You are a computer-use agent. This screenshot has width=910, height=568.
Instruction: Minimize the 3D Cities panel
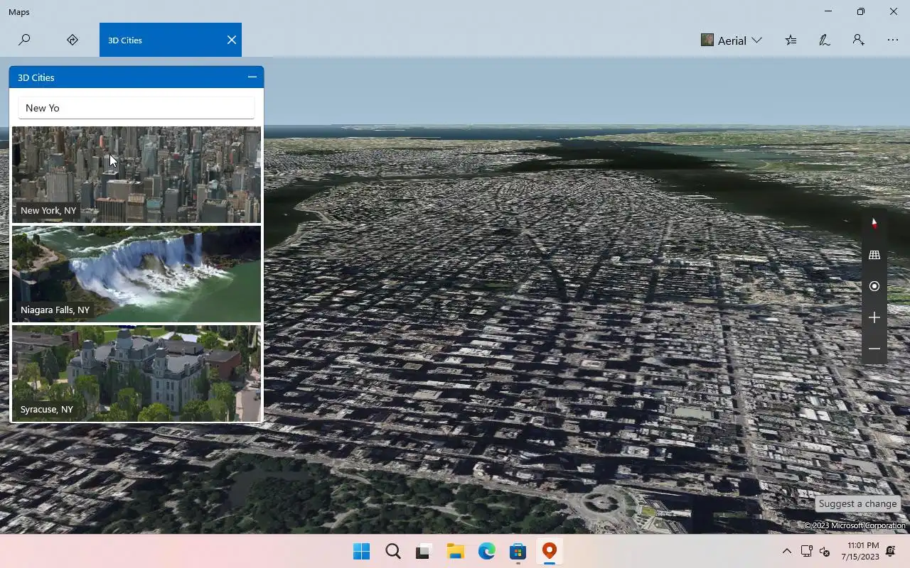(252, 77)
